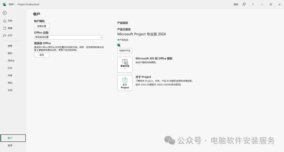This screenshot has width=284, height=152.
Task: Click 登录 in the title bar
Action: 236,4
